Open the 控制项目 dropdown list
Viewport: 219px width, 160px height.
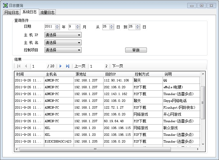coord(63,50)
